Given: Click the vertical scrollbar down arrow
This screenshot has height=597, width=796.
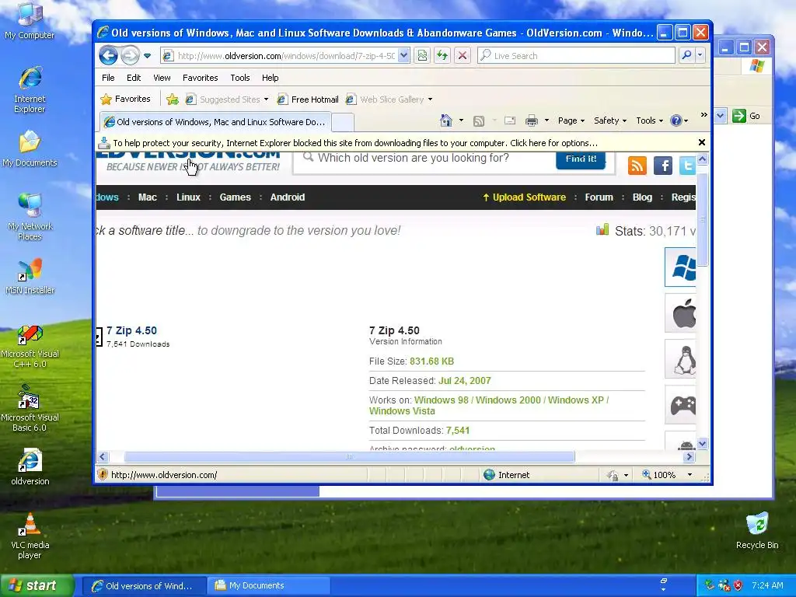Looking at the screenshot, I should [x=703, y=444].
